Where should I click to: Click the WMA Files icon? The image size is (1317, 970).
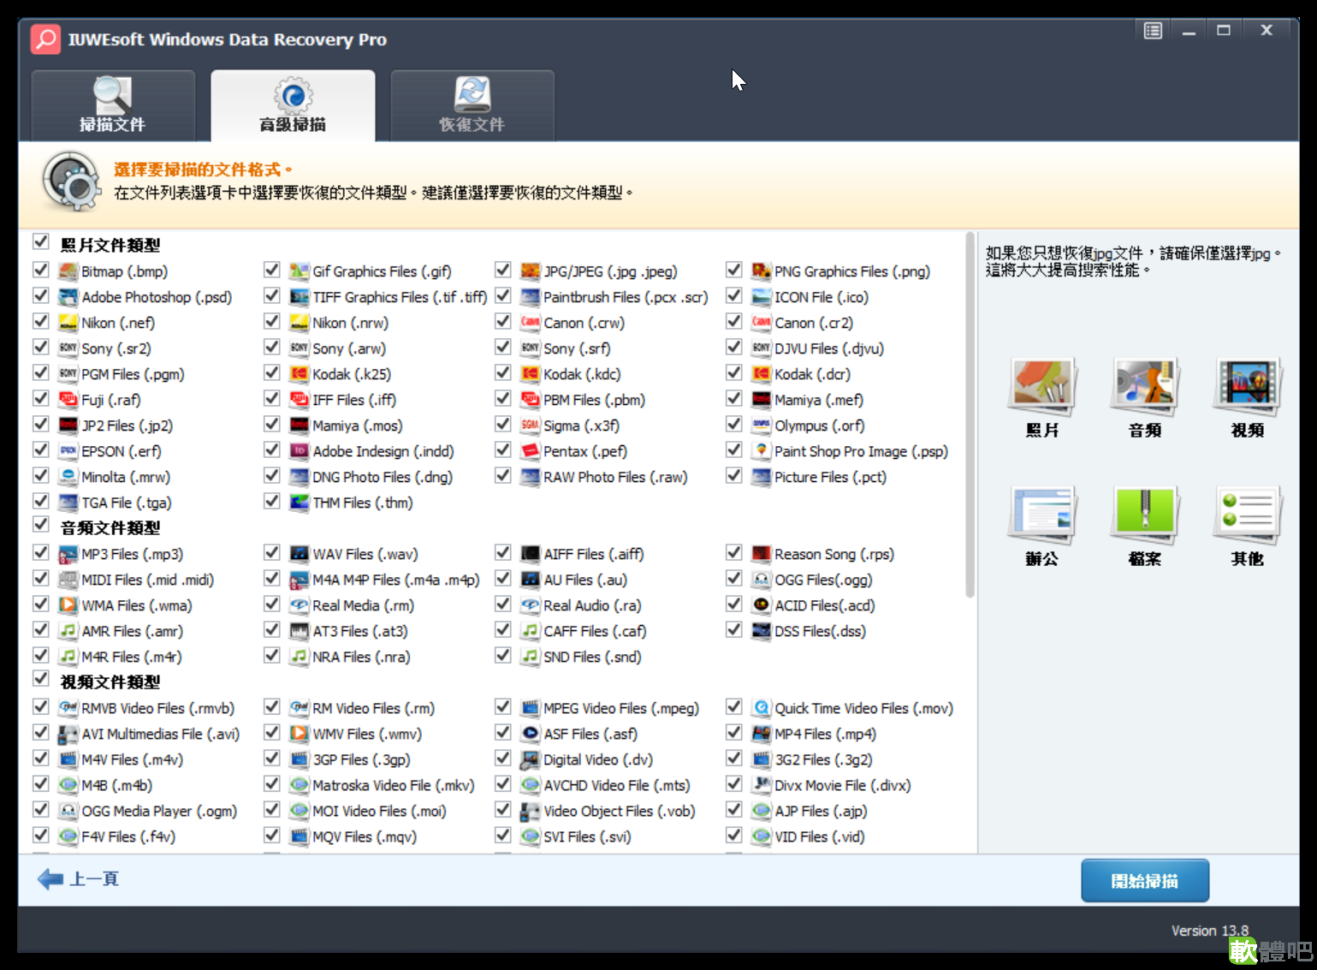point(68,605)
